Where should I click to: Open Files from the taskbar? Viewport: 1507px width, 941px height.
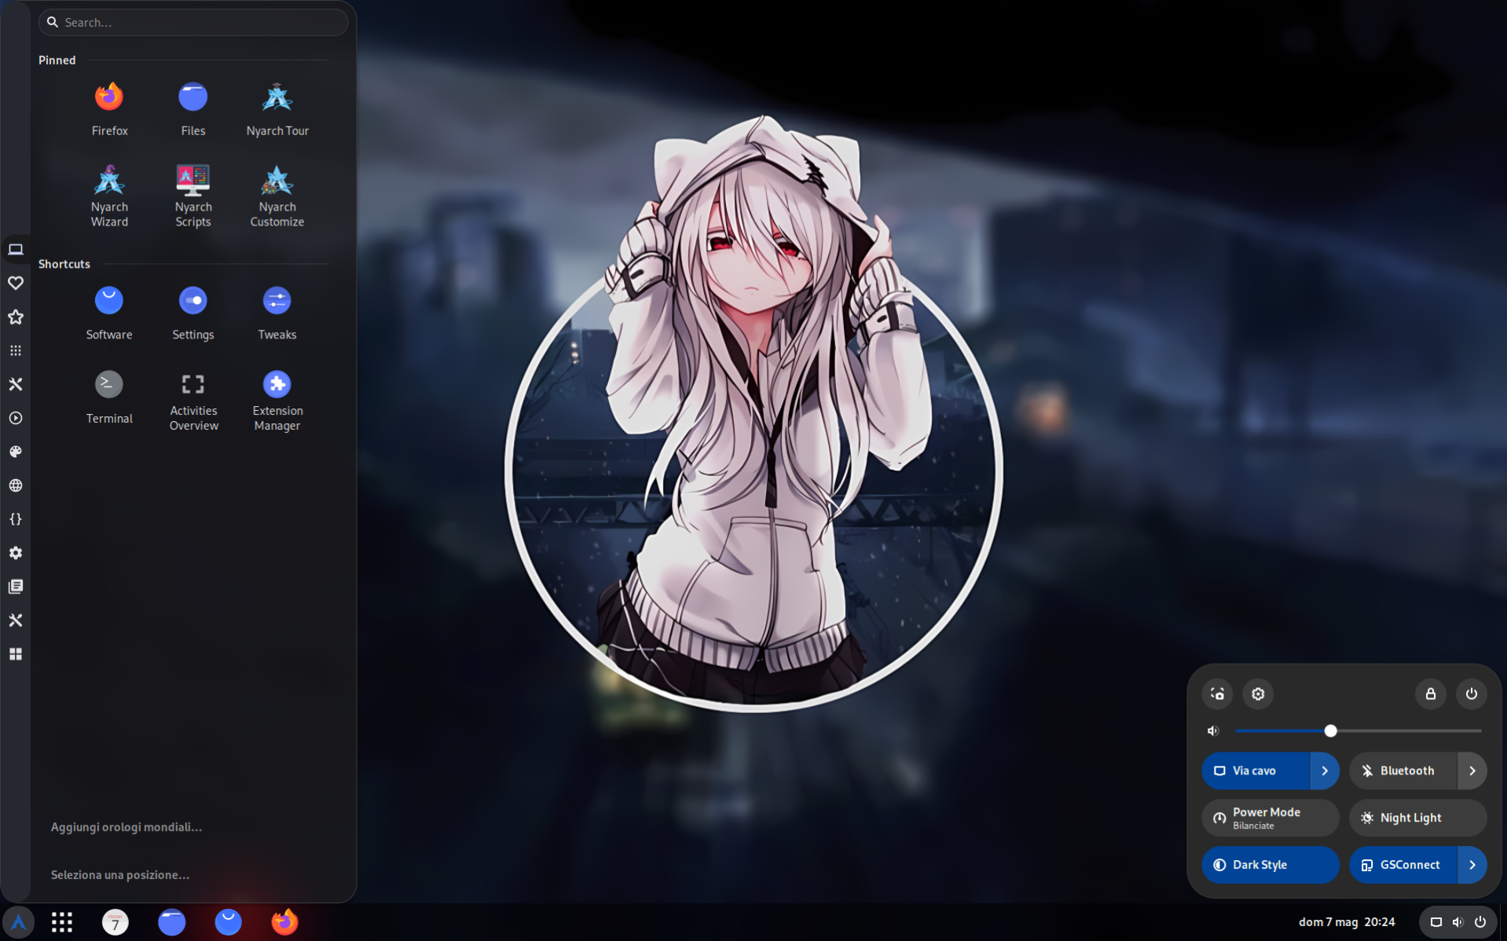[x=172, y=922]
